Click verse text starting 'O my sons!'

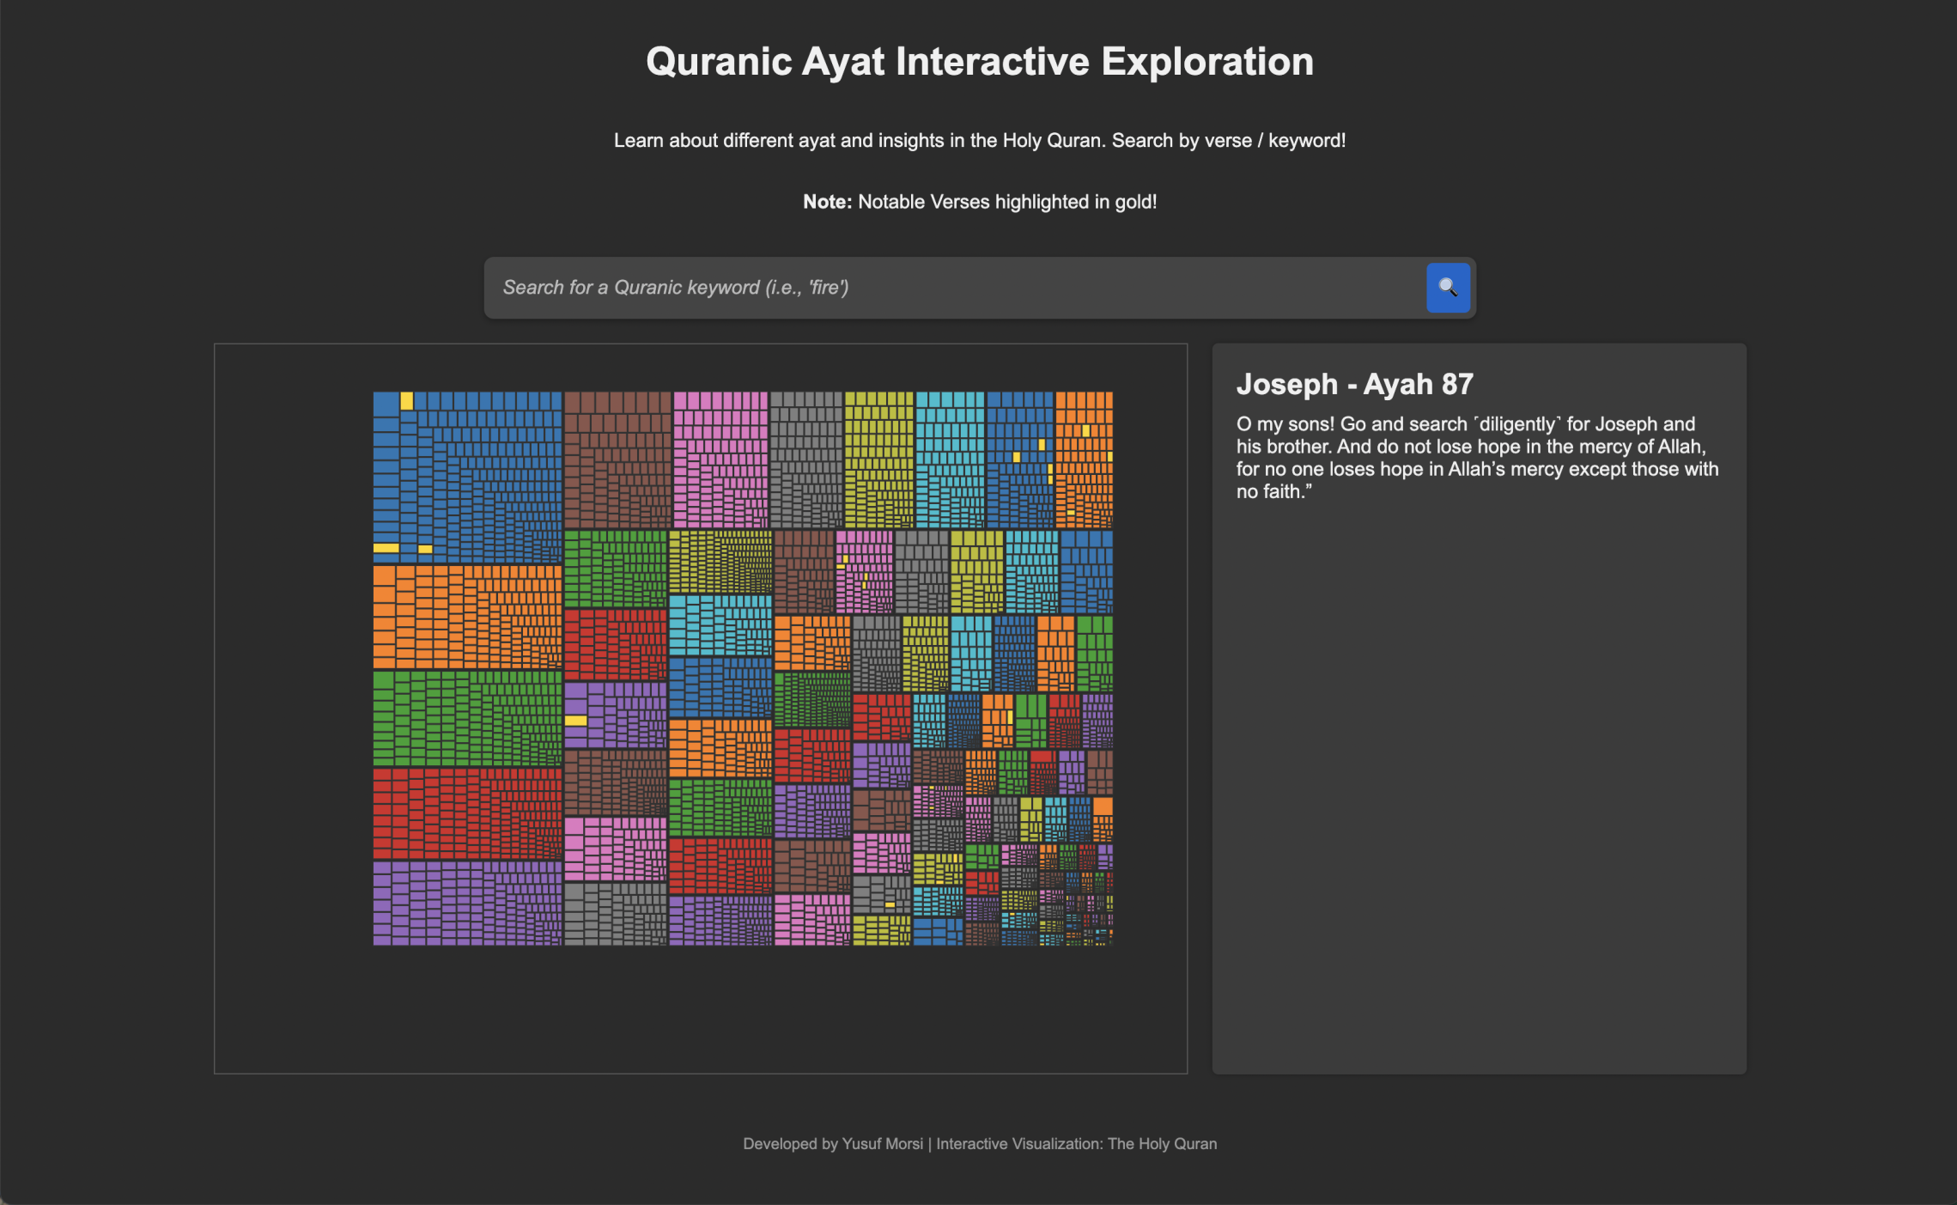tap(1477, 458)
